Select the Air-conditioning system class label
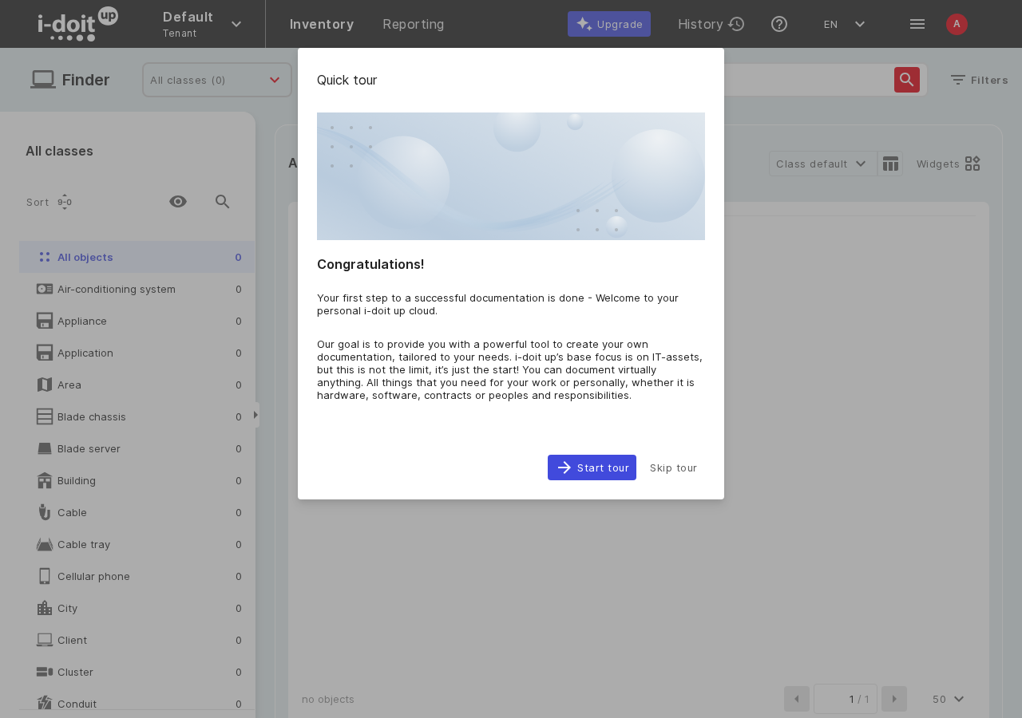The image size is (1022, 718). [117, 289]
